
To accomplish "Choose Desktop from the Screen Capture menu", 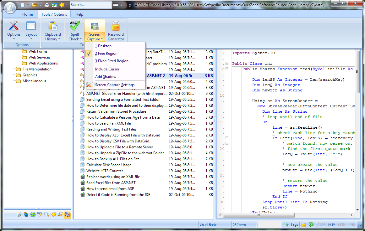I will tap(105, 46).
